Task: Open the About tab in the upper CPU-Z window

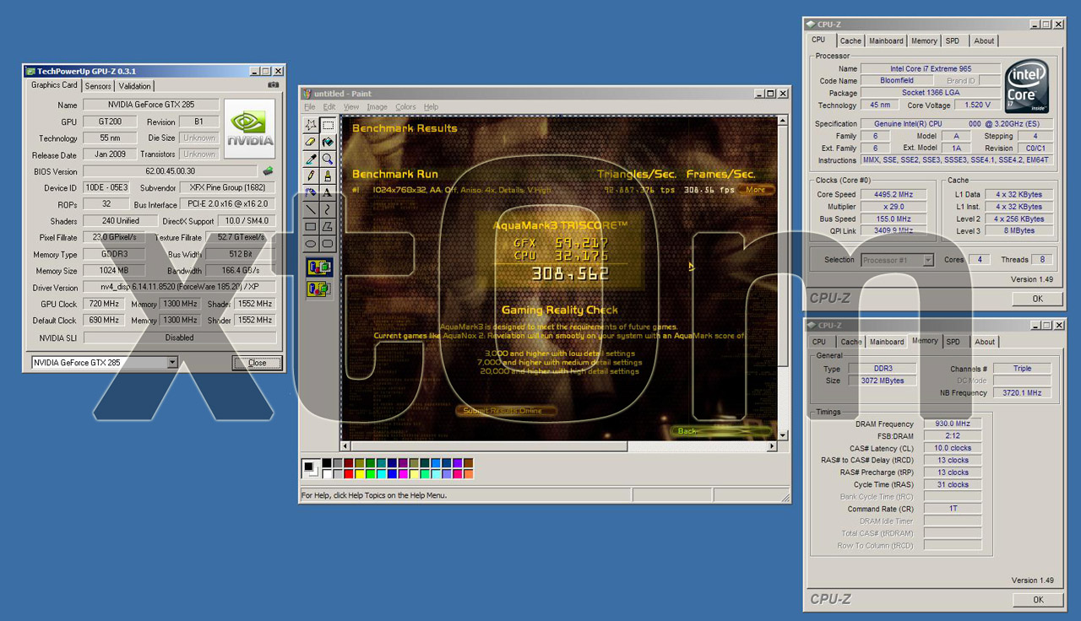Action: pos(984,40)
